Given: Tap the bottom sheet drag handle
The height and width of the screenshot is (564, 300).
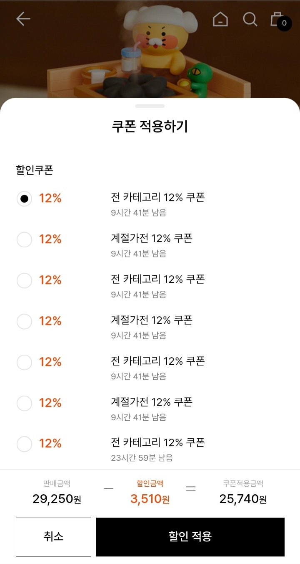Looking at the screenshot, I should click(x=150, y=106).
